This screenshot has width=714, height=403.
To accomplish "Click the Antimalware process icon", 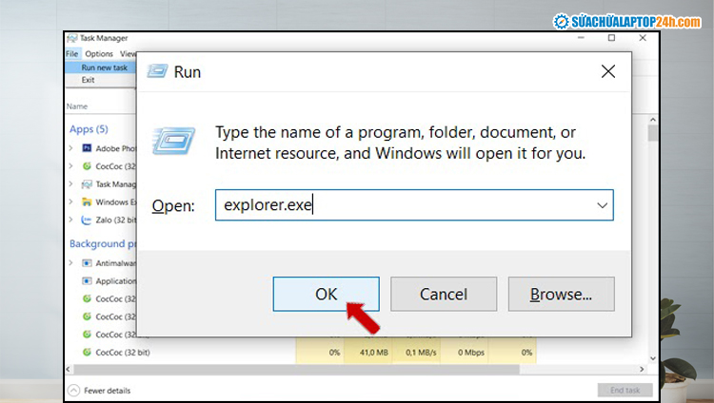I will pos(87,262).
